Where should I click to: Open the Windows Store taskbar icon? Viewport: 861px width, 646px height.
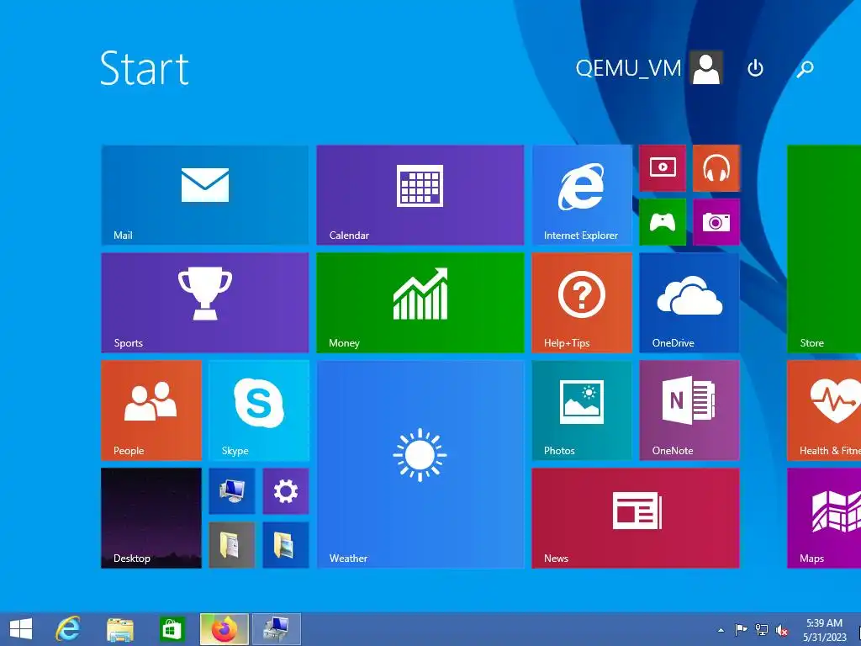click(x=172, y=629)
